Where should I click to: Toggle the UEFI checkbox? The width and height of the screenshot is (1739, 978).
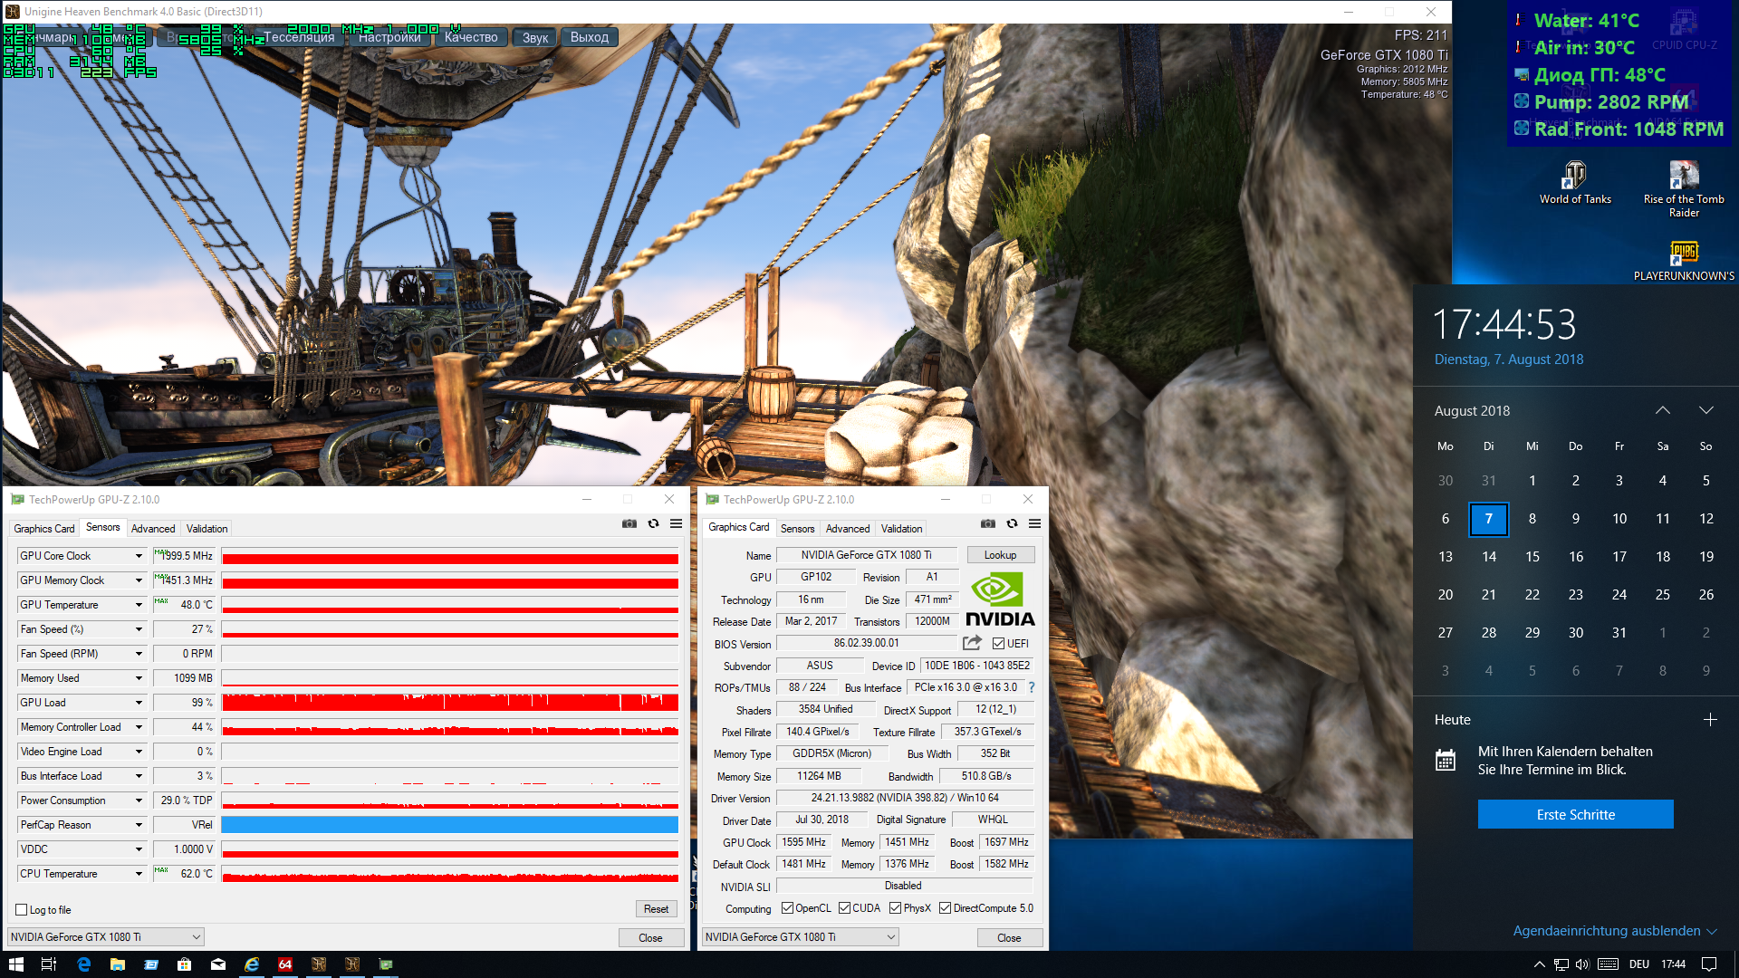point(998,644)
